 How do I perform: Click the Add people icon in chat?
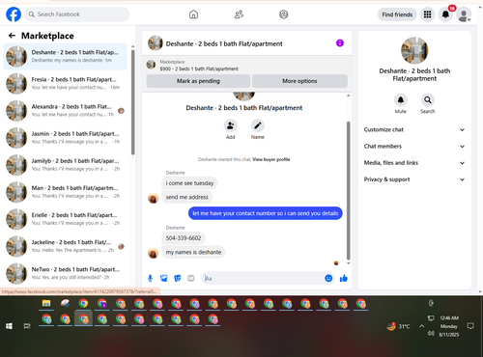pyautogui.click(x=231, y=125)
